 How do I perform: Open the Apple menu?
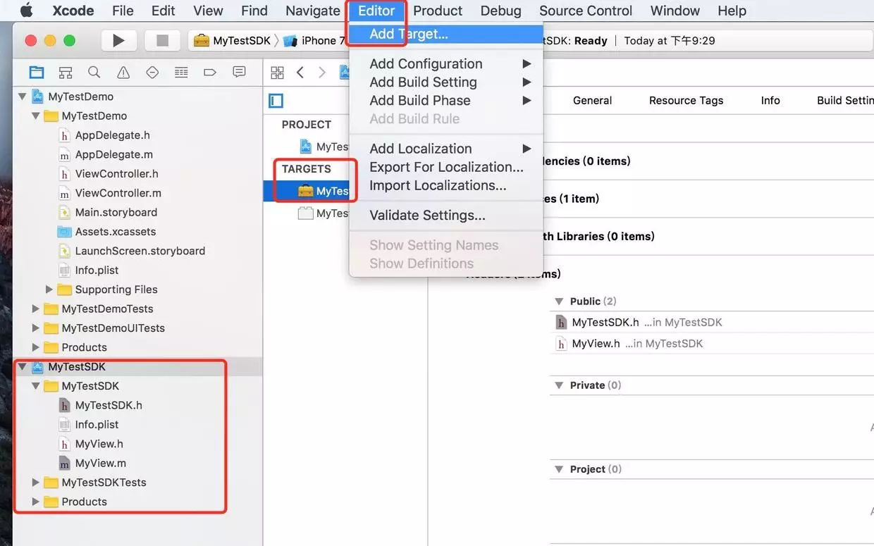(x=26, y=10)
